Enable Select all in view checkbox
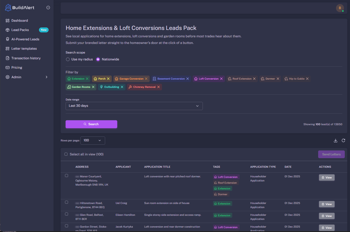 coord(66,154)
